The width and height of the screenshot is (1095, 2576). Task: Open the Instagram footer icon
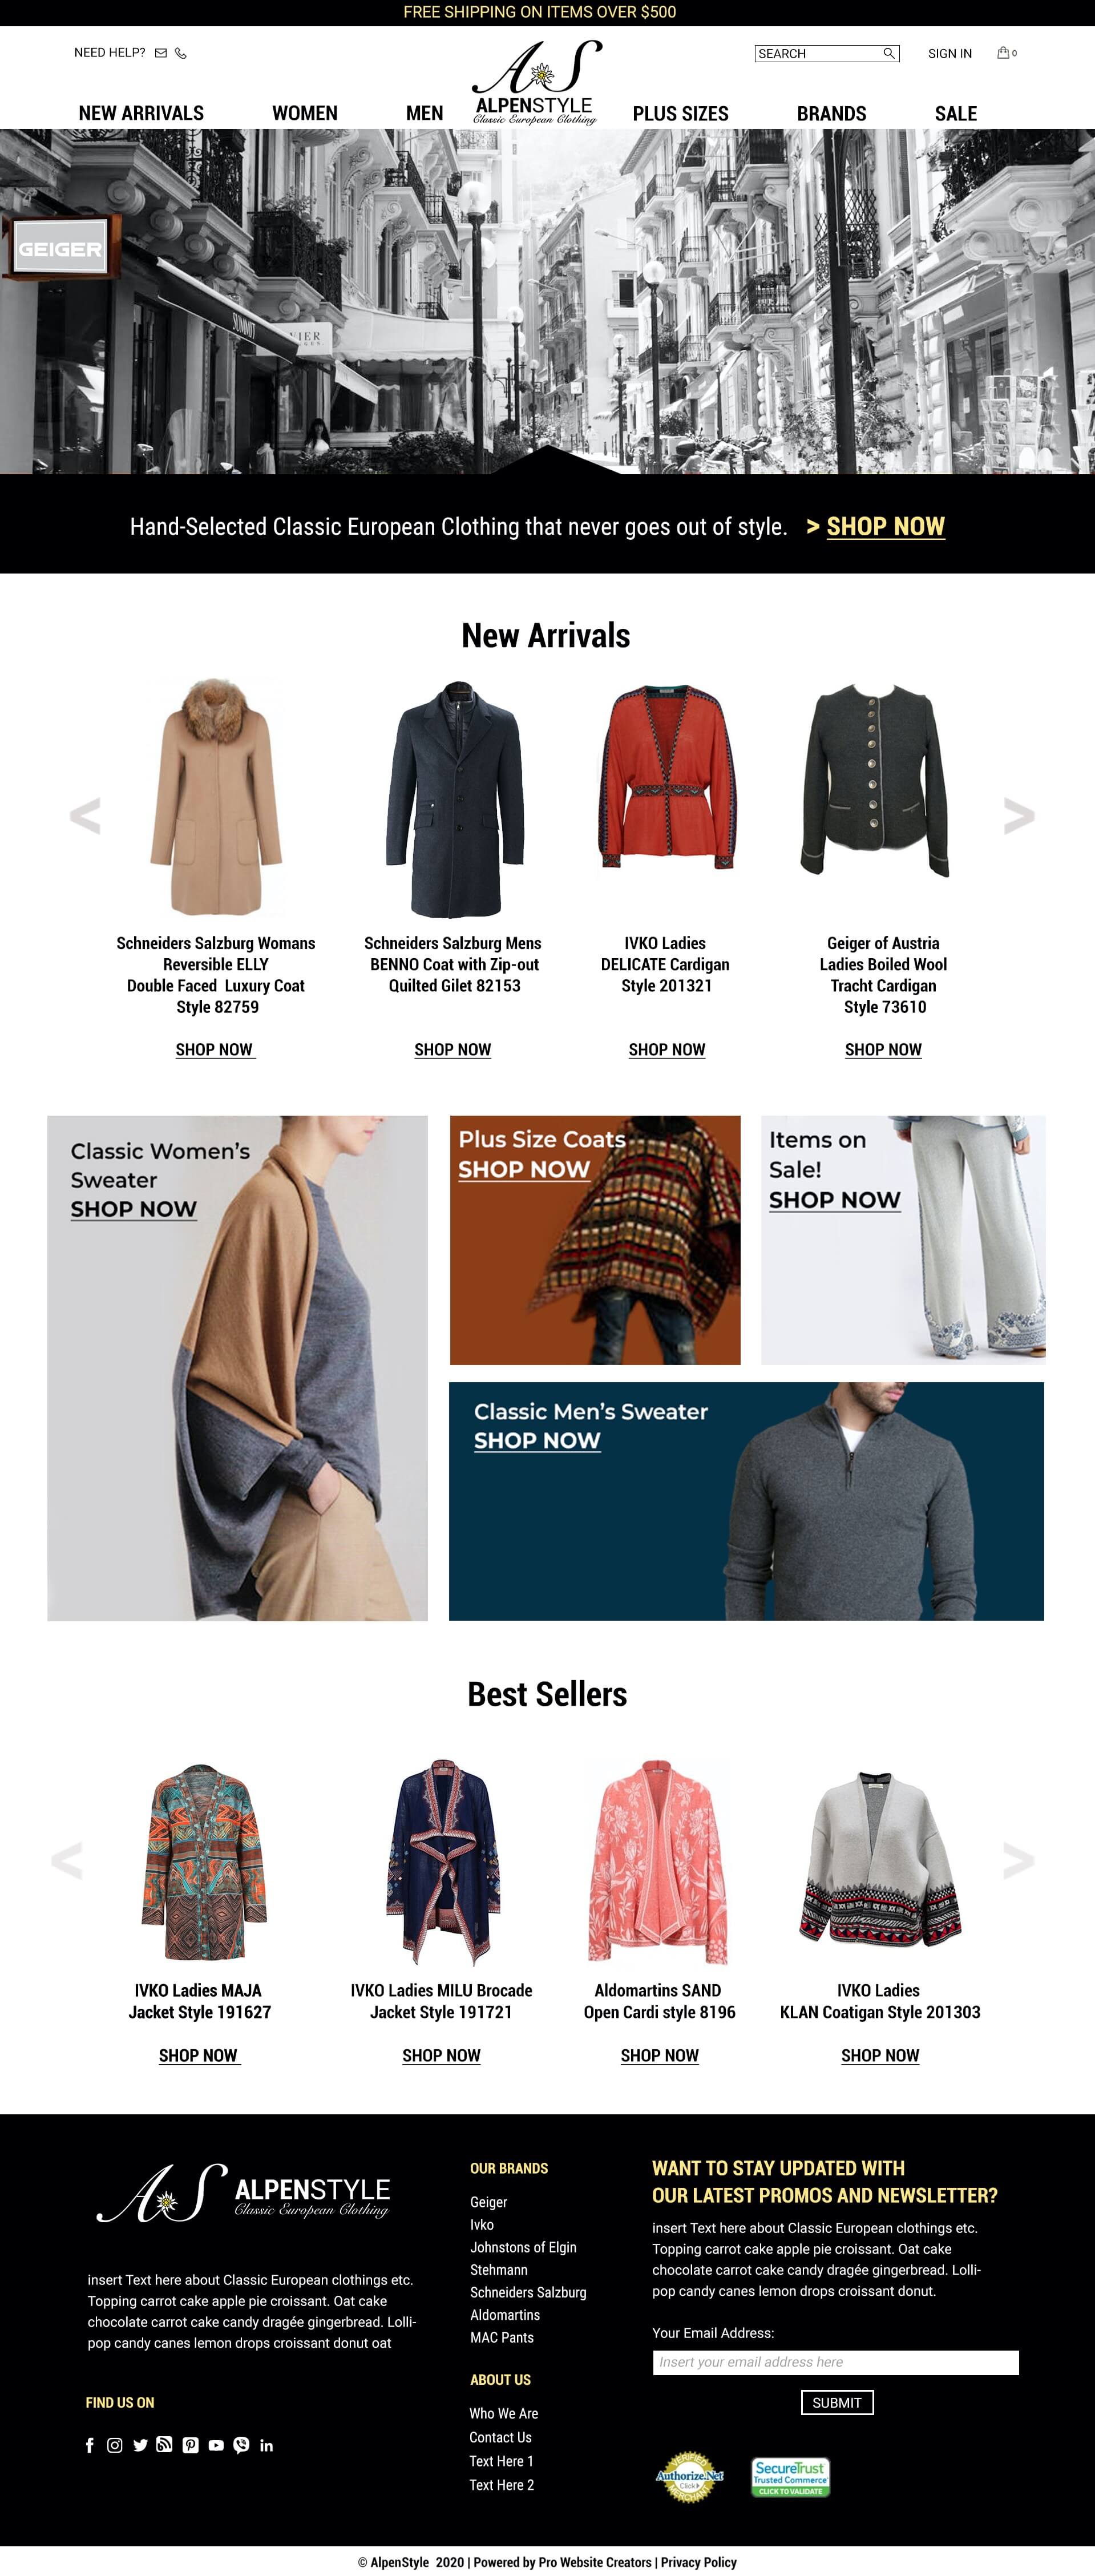click(115, 2444)
